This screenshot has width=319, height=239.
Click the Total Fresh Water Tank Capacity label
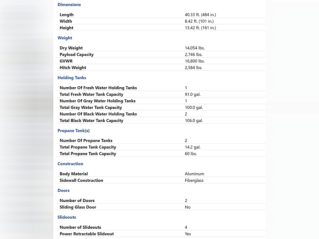click(x=91, y=94)
